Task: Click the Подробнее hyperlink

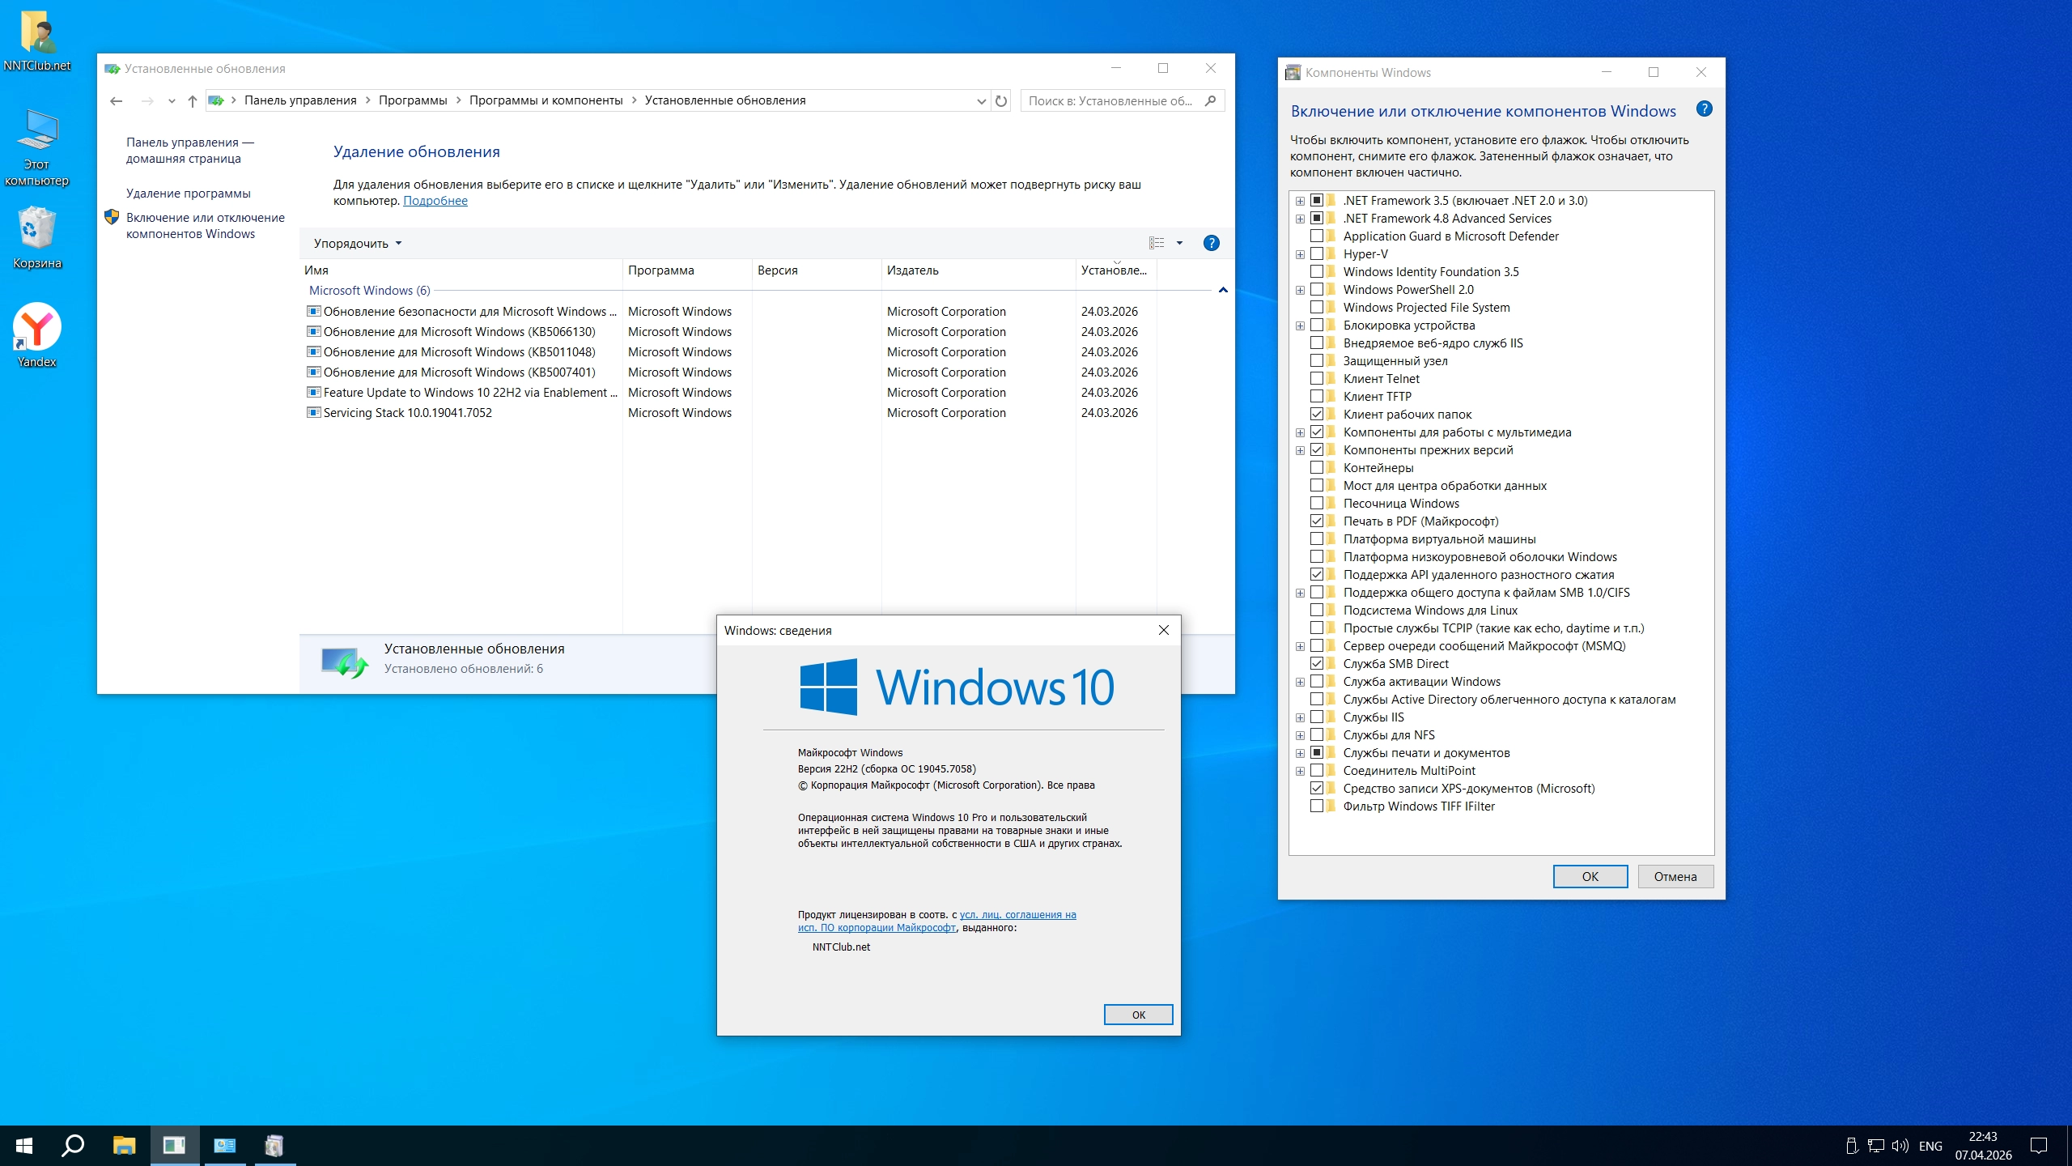Action: pos(435,201)
